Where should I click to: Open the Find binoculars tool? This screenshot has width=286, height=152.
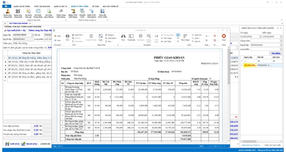click(x=123, y=37)
